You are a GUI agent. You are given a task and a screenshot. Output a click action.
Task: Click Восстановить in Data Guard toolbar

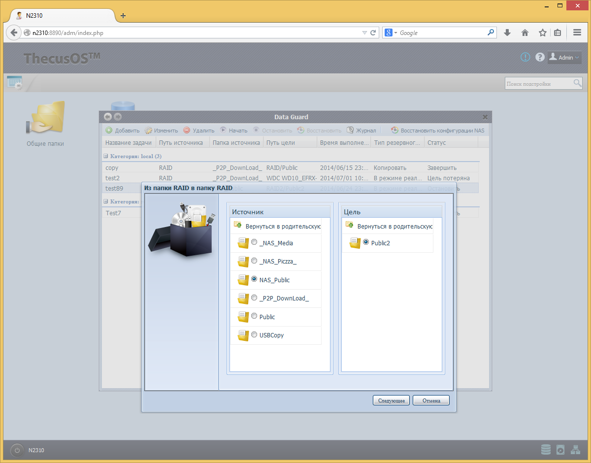[319, 131]
